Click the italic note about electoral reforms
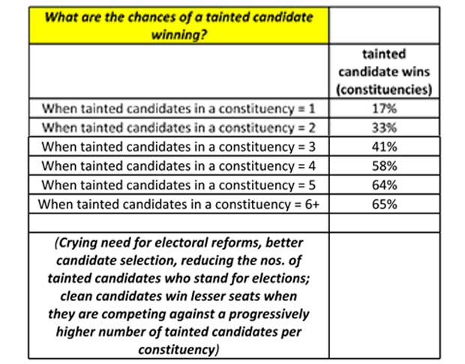 pos(178,296)
